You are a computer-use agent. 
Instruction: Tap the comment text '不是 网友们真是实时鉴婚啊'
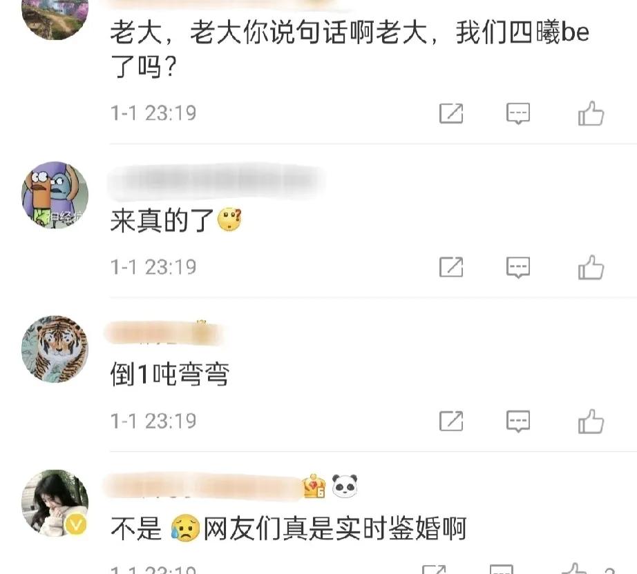point(288,528)
